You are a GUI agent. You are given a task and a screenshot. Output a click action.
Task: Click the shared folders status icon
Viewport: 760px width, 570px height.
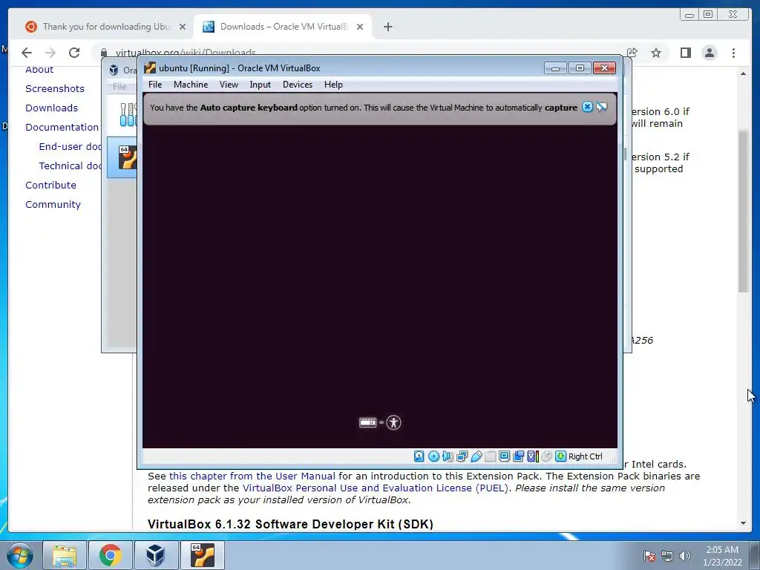490,456
